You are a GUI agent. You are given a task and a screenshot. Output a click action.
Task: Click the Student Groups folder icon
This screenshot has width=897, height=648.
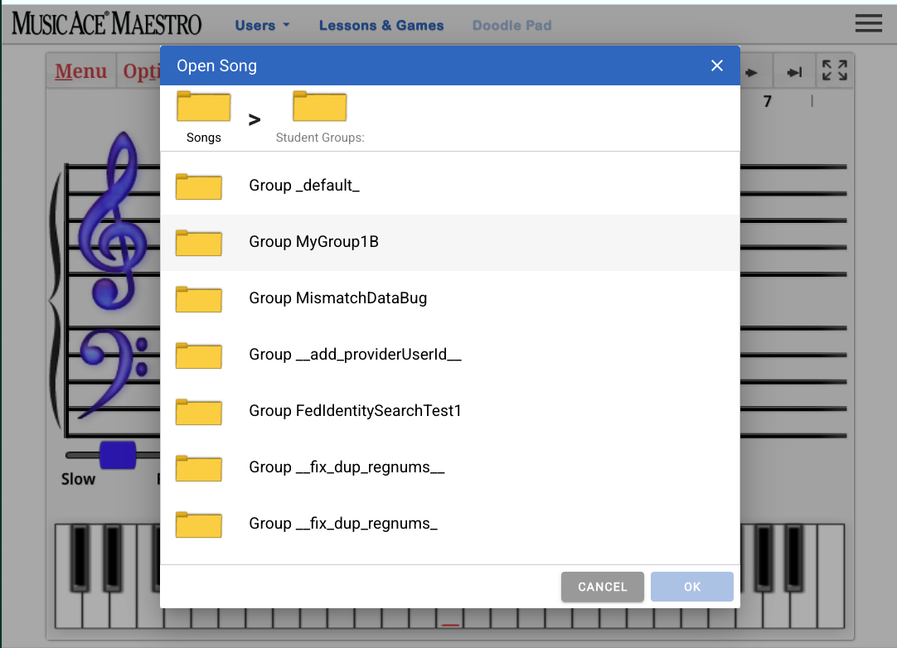[320, 106]
